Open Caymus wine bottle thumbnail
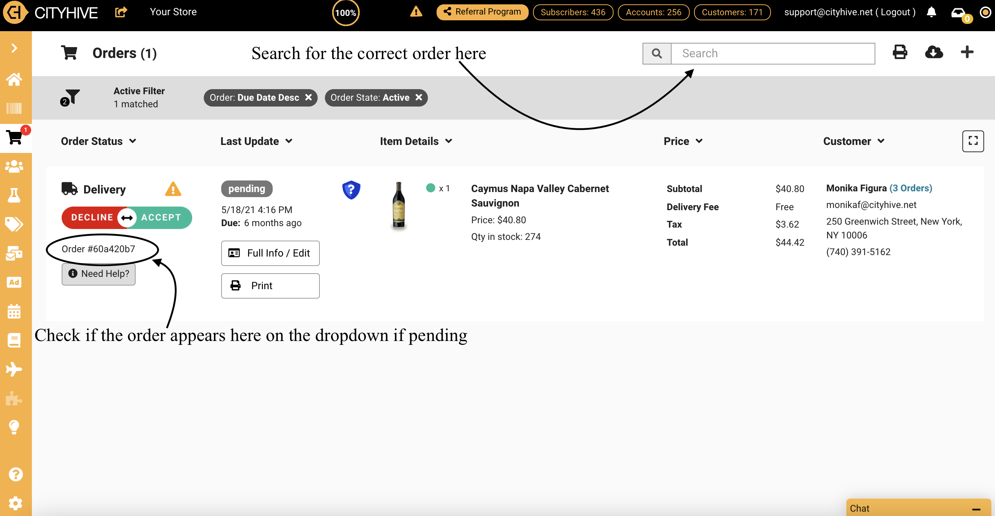This screenshot has width=995, height=516. (399, 206)
